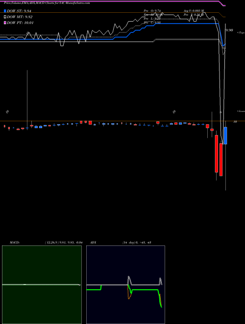Click the 'DOW PT: 10.01' legend text
This screenshot has height=324, width=245.
(20, 23)
